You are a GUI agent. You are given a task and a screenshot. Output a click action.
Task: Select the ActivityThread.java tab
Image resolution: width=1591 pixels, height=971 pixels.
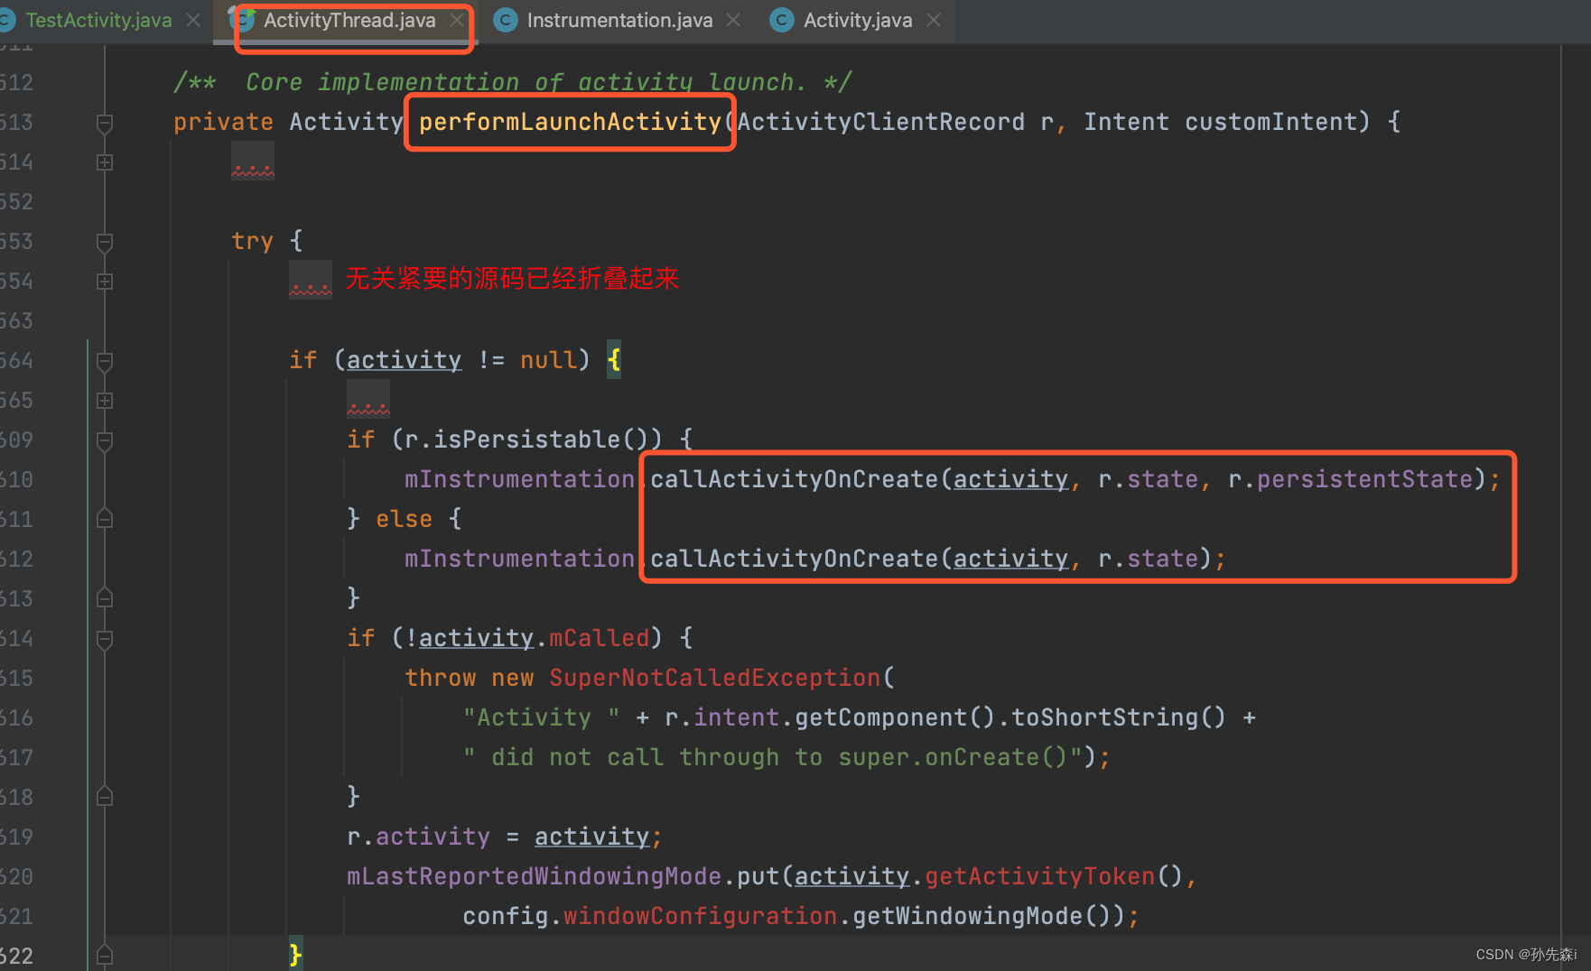(349, 20)
